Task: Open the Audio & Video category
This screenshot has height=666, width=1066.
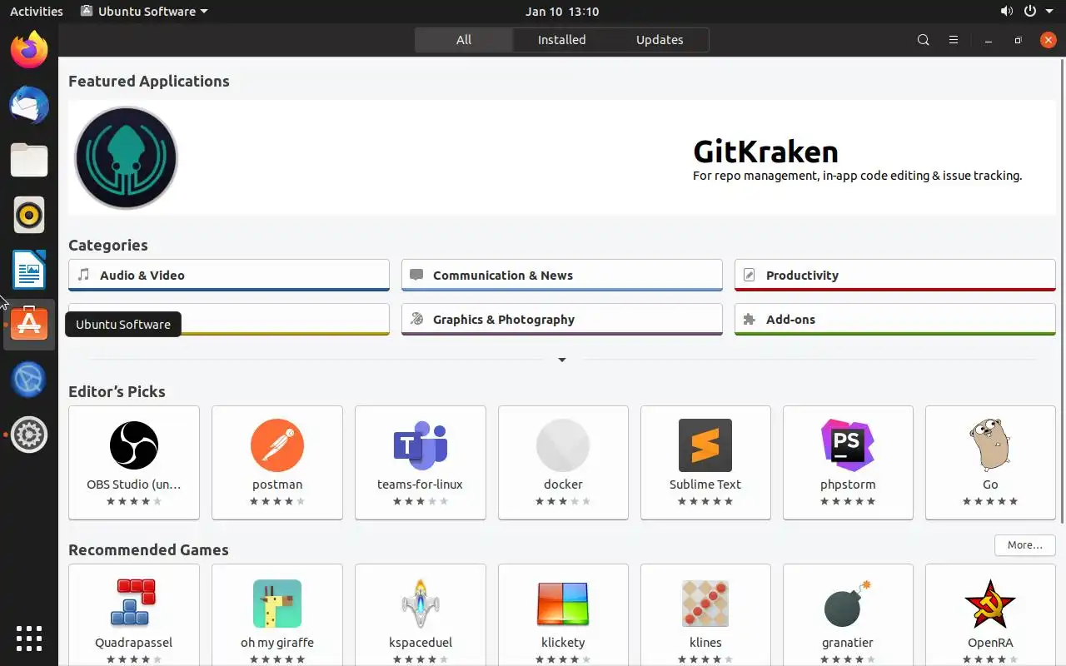Action: pyautogui.click(x=229, y=276)
